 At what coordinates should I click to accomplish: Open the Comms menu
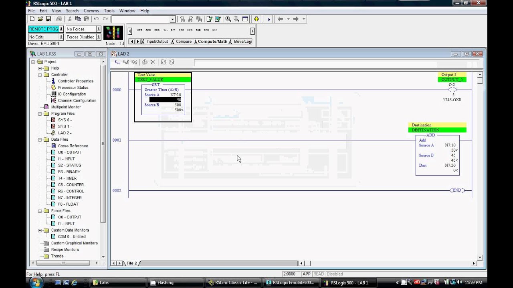(91, 11)
